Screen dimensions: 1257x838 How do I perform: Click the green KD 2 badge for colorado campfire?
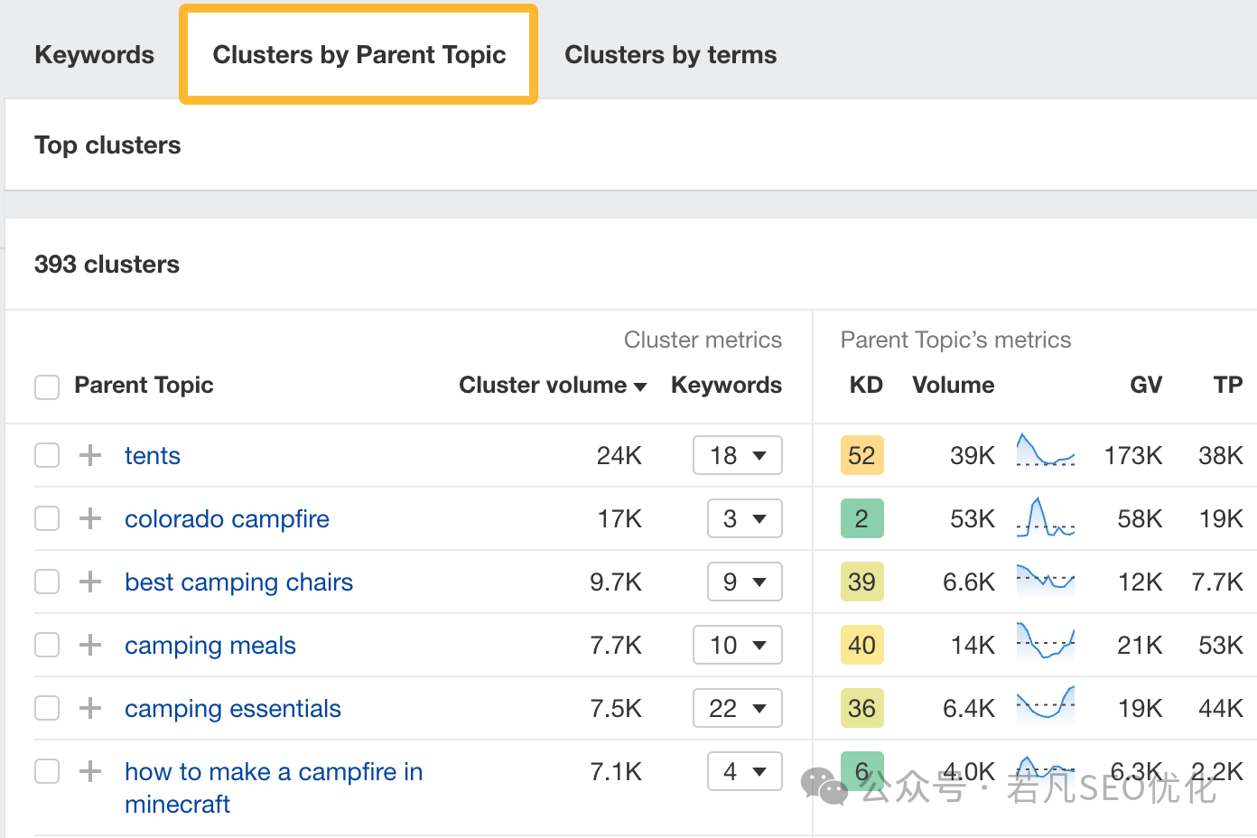861,518
